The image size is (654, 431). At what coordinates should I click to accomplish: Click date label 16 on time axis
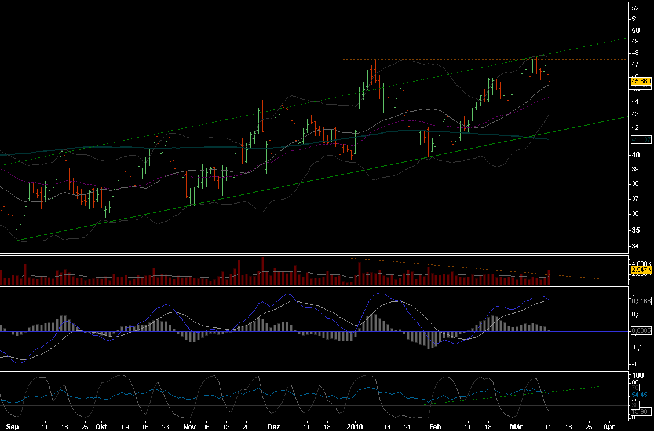coord(145,427)
